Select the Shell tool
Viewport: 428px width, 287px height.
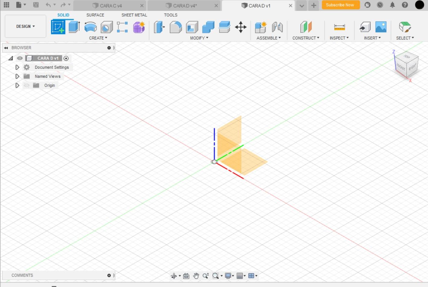pos(192,27)
